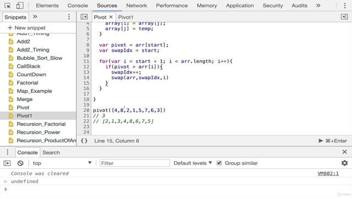352x198 pixels.
Task: Open the Elements panel tab
Action: [x=47, y=5]
